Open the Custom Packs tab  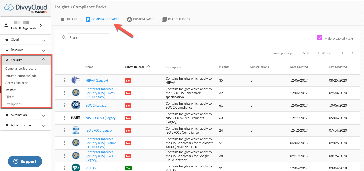point(141,19)
